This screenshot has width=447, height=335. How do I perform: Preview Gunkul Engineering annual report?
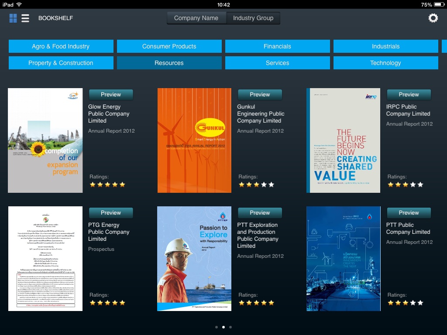(260, 95)
